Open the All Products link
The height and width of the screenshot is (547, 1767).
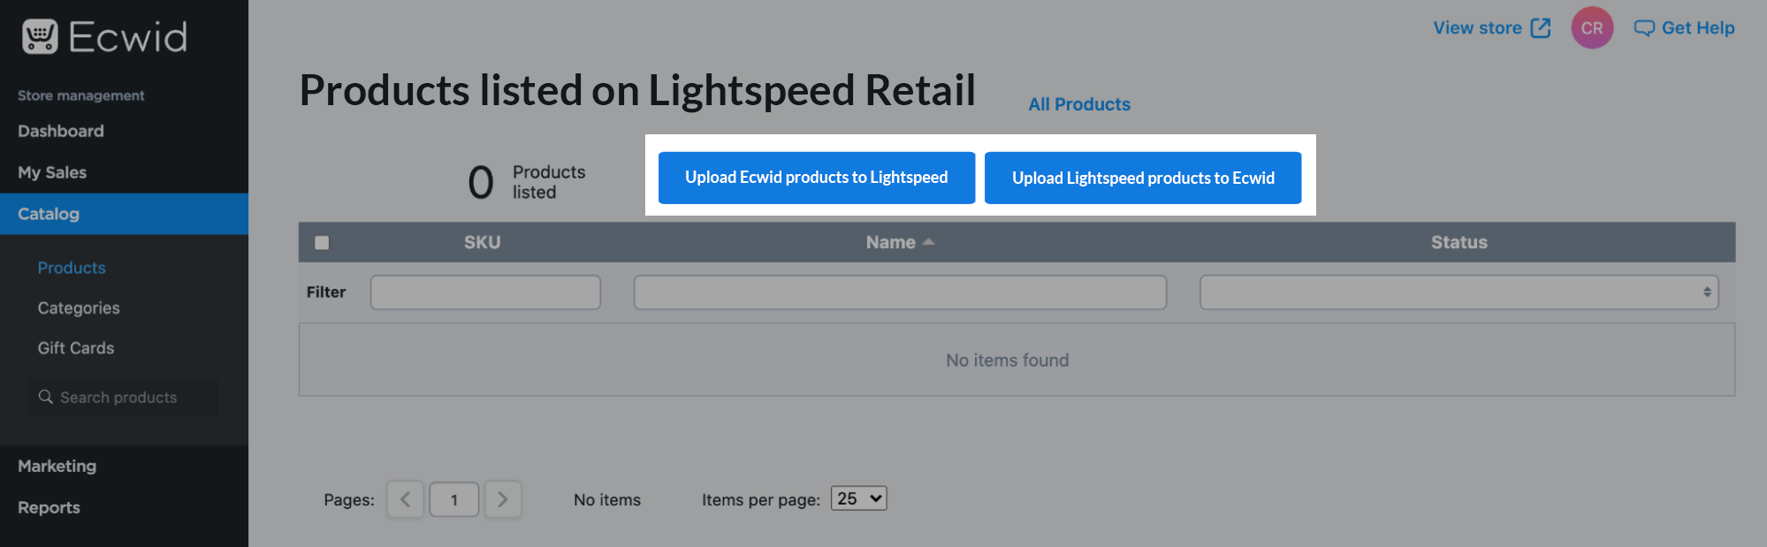(x=1079, y=104)
